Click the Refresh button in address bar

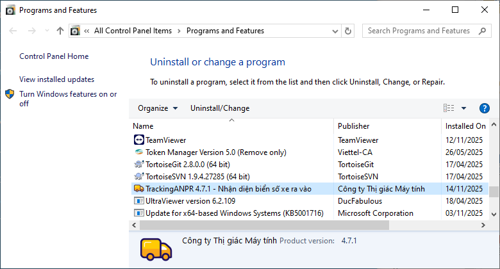click(348, 31)
